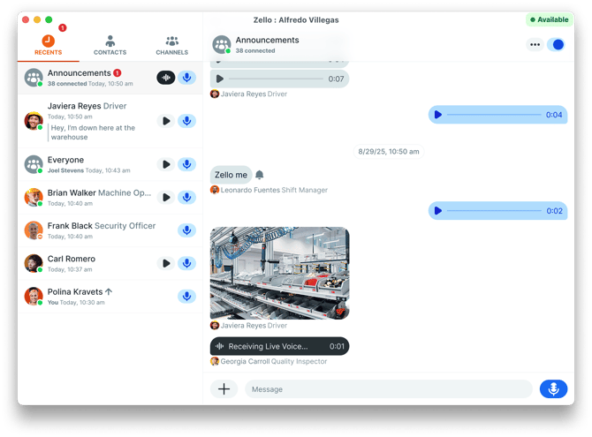Click the microphone button for Everyone channel
The image size is (592, 437).
point(187,164)
